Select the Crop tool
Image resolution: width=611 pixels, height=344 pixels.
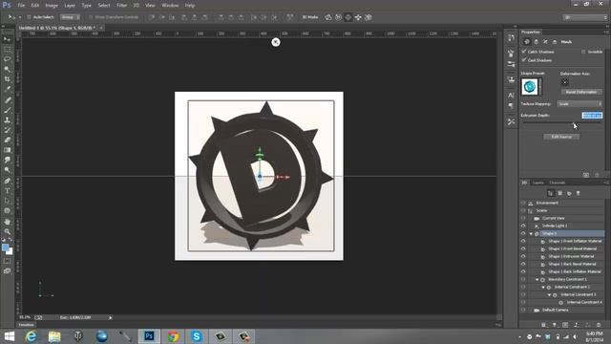click(7, 79)
